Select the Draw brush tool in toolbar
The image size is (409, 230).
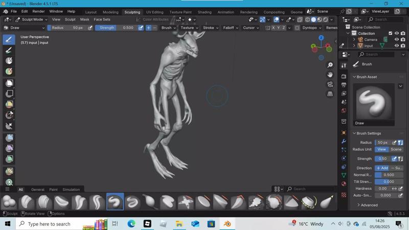point(9,39)
